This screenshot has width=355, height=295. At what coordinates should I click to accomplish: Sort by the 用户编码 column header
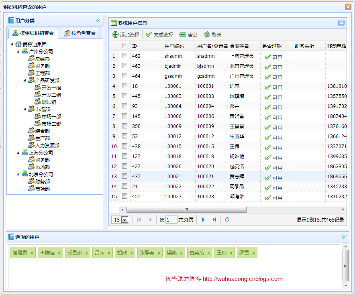tap(179, 46)
